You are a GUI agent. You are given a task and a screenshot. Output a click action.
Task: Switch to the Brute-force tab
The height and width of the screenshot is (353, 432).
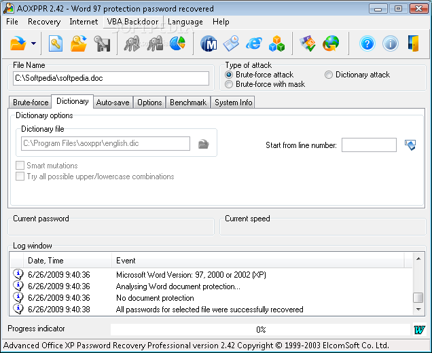[31, 103]
